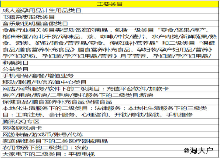Select the row 网游装备/游戏币/账号/代练
The height and width of the screenshot is (158, 220).
pos(110,135)
